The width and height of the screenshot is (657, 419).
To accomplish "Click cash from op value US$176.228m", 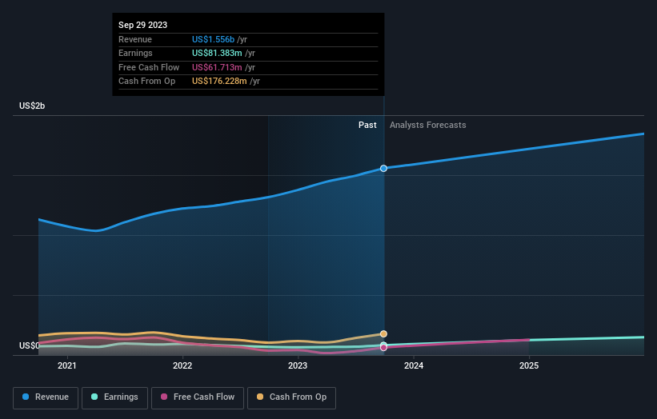I will coord(219,82).
